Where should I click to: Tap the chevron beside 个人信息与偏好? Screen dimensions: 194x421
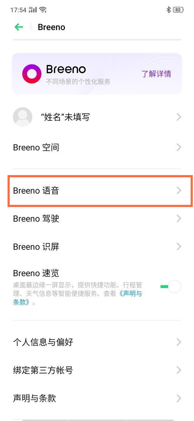click(179, 342)
